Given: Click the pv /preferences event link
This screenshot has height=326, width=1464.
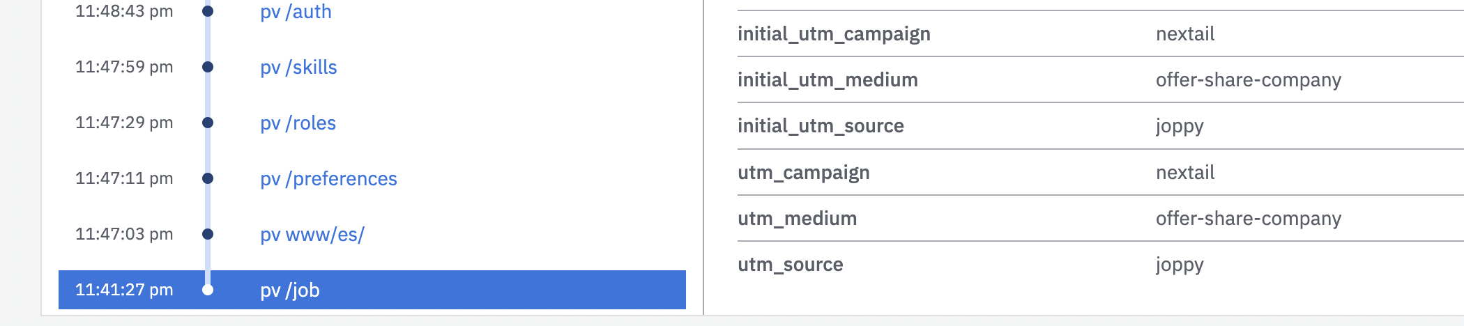Looking at the screenshot, I should coord(328,179).
